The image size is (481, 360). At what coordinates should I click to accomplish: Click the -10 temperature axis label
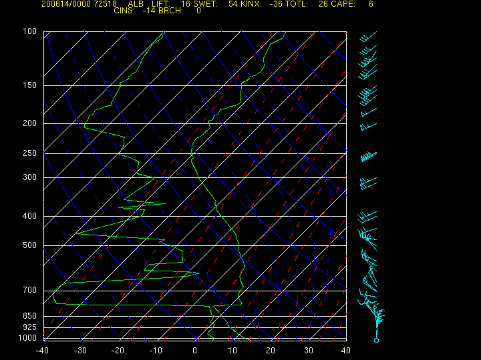(x=156, y=351)
